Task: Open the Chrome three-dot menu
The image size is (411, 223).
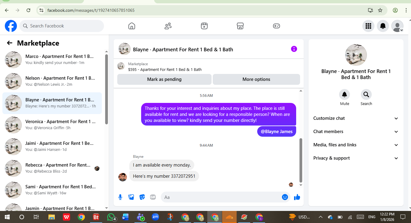Action: [406, 10]
